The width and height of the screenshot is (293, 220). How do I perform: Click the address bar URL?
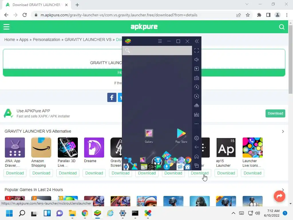[119, 15]
